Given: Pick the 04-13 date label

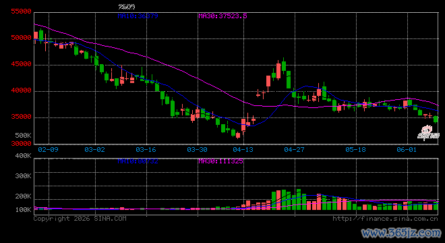Looking at the screenshot, I should pos(243,149).
